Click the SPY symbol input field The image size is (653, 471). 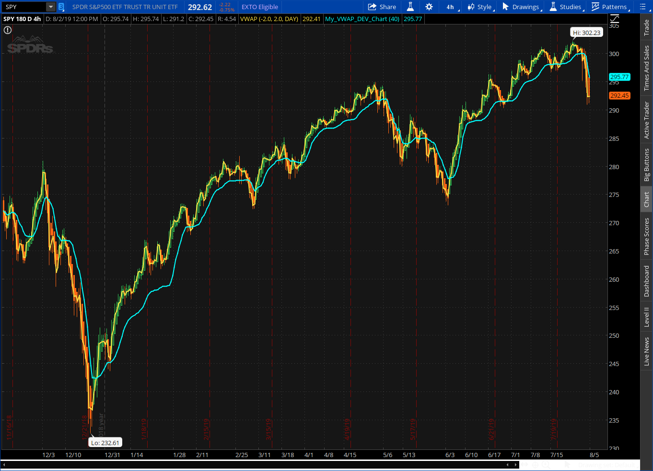click(24, 7)
